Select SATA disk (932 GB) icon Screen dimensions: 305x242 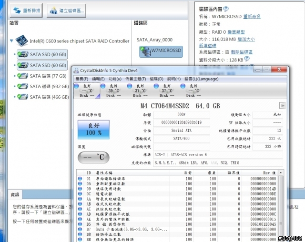pos(22,86)
